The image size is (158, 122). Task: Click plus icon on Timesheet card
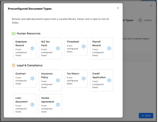pyautogui.click(x=84, y=46)
